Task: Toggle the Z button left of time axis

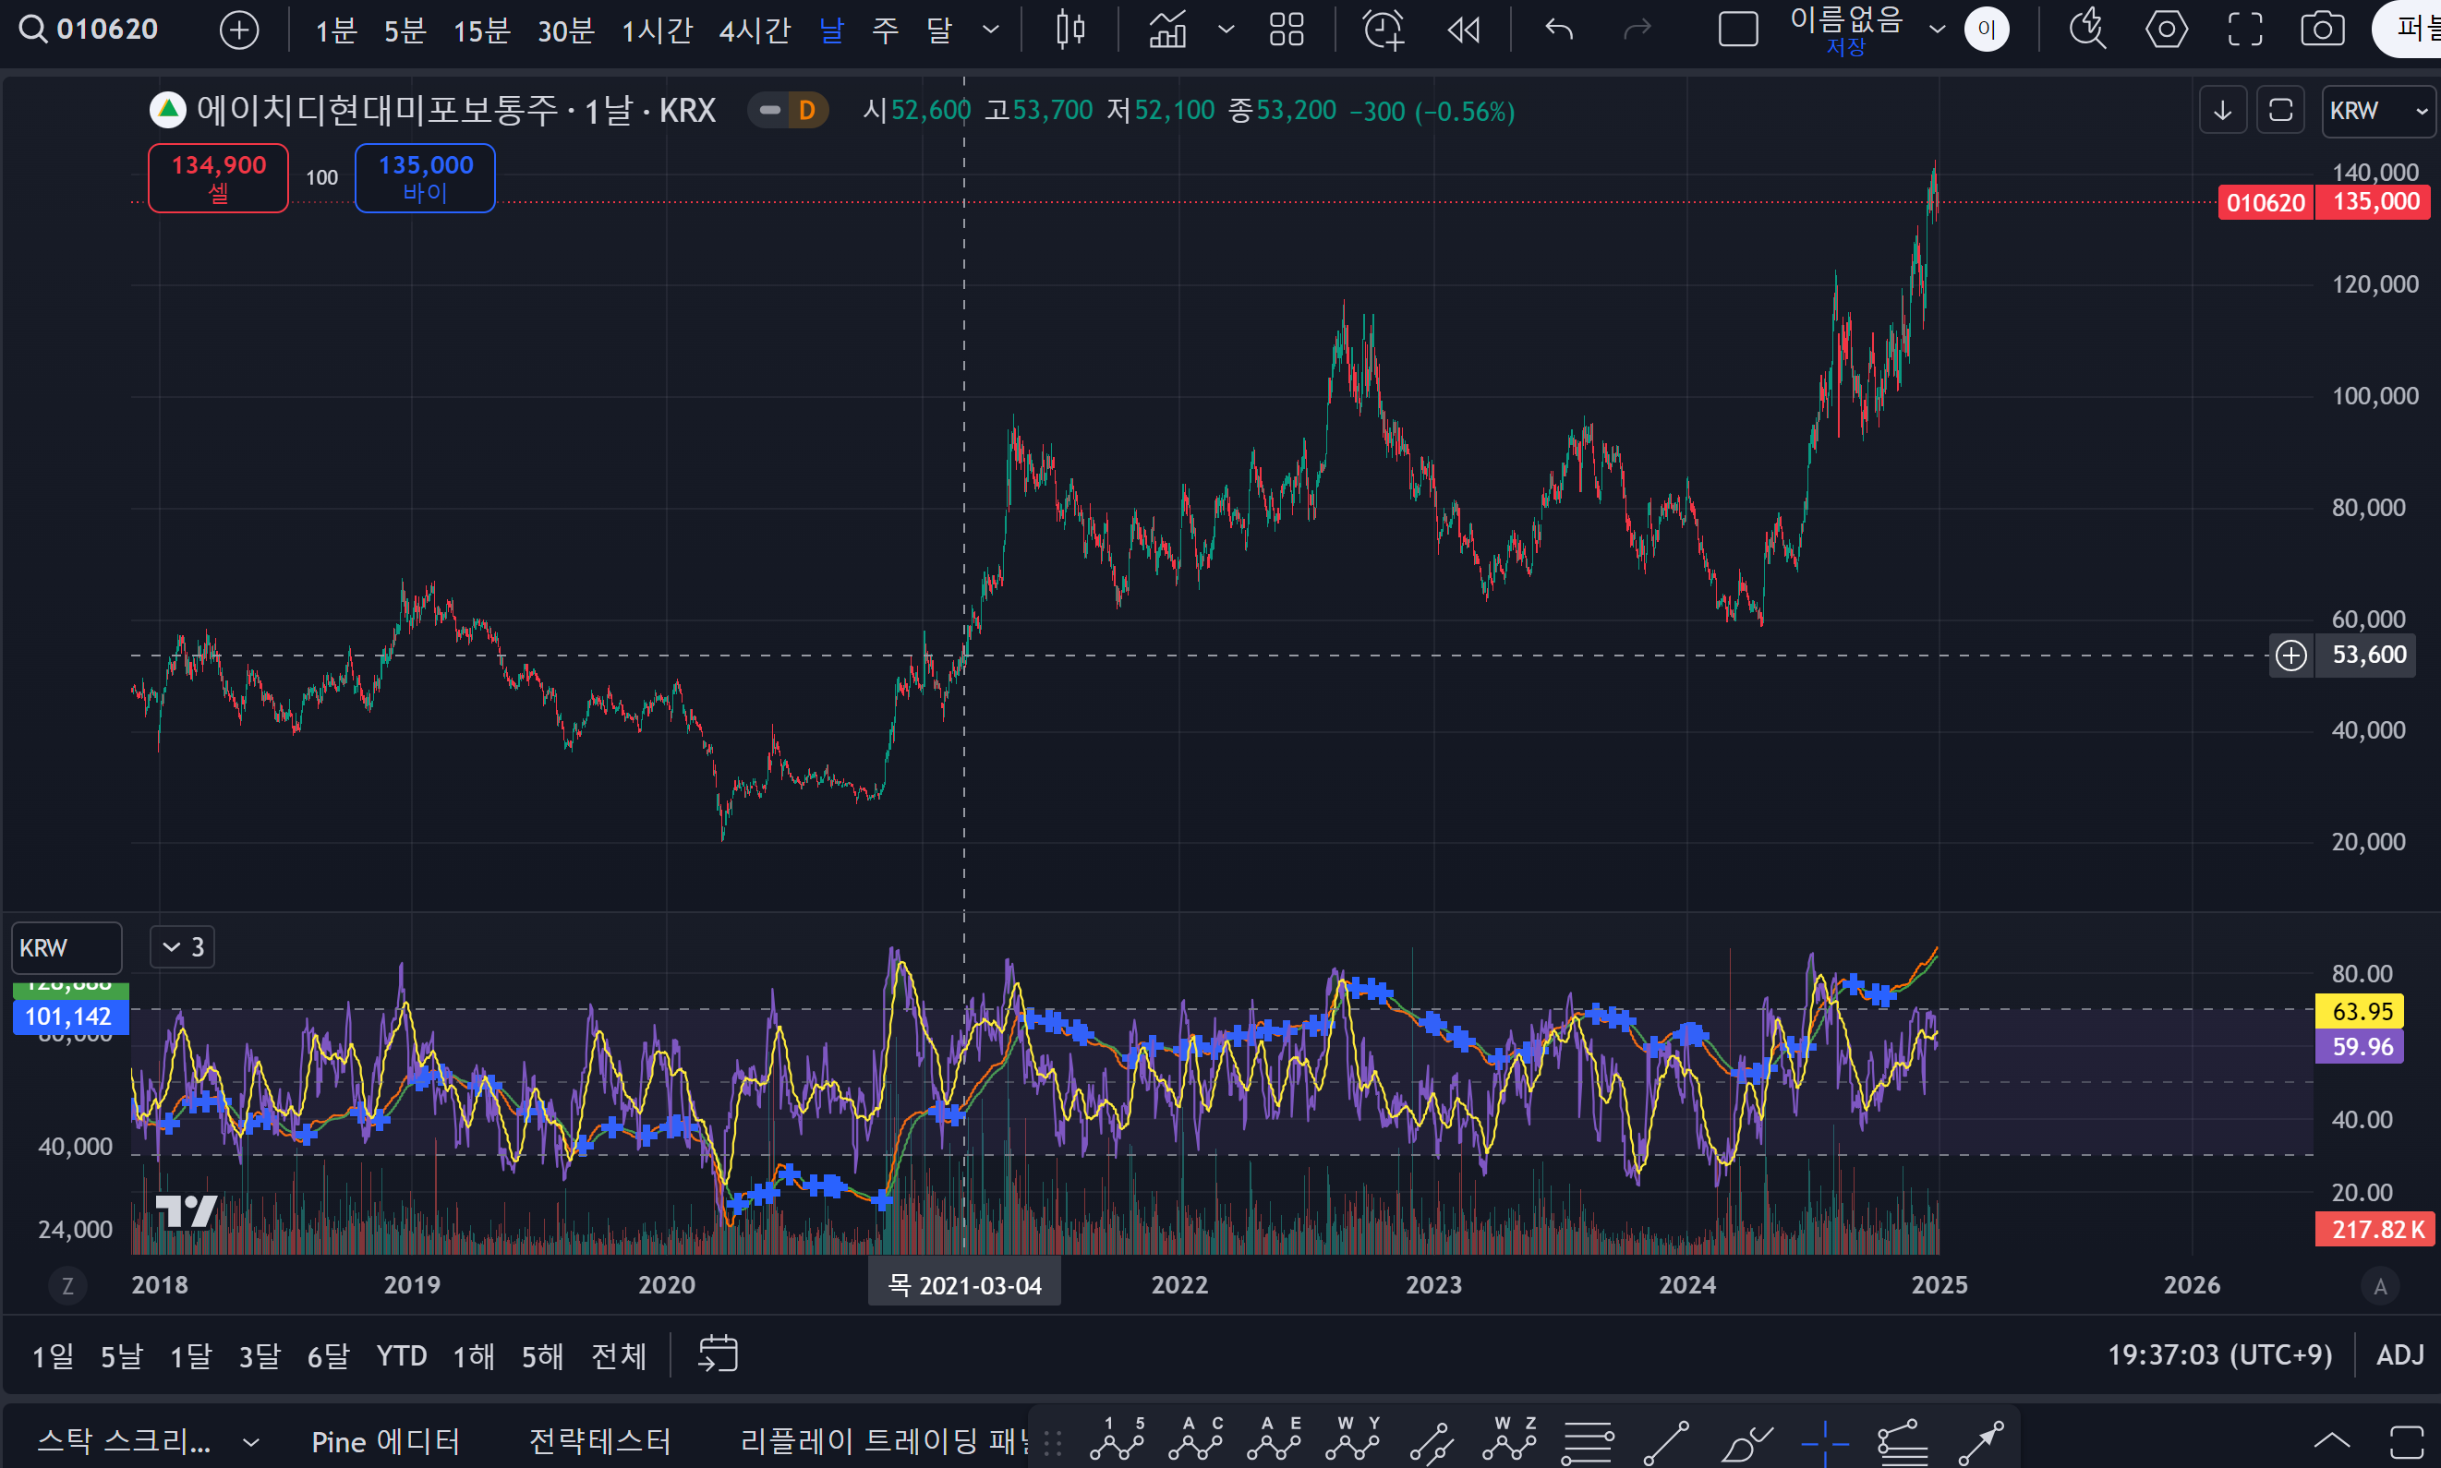Action: click(67, 1286)
